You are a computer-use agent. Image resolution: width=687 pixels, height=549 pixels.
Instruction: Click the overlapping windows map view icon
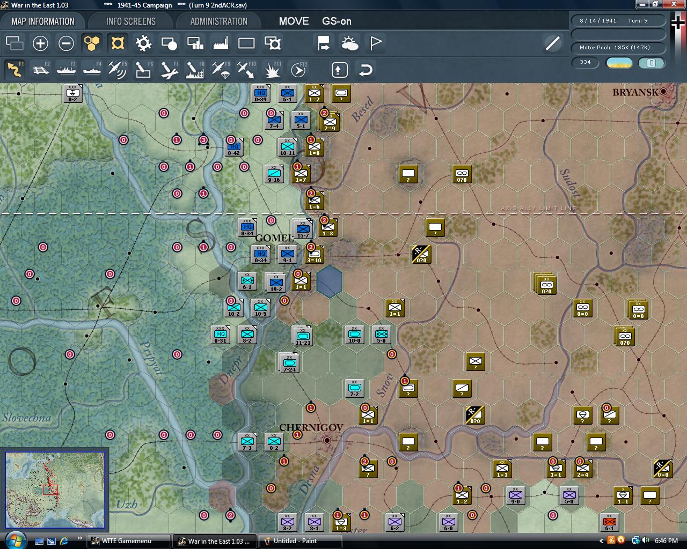point(14,43)
